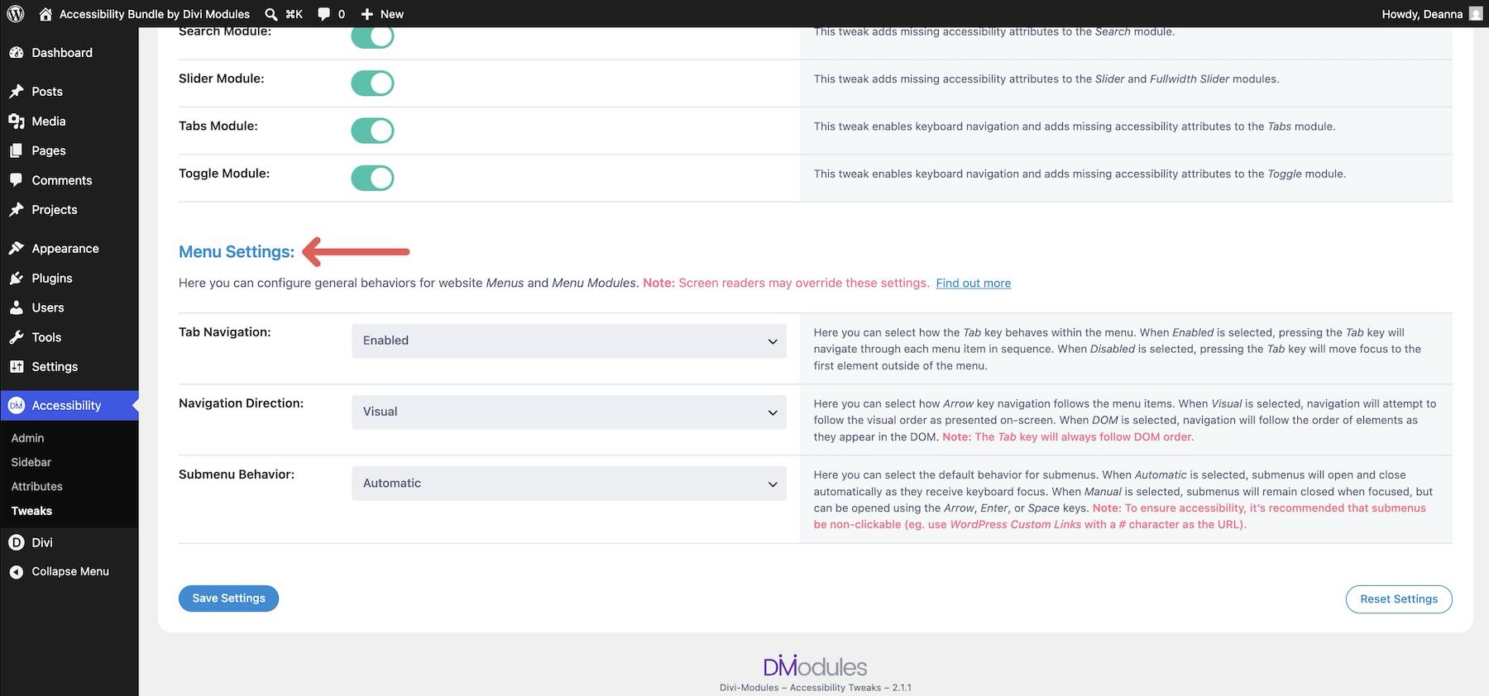Viewport: 1489px width, 696px height.
Task: Open the comments bubble in admin bar
Action: tap(324, 14)
